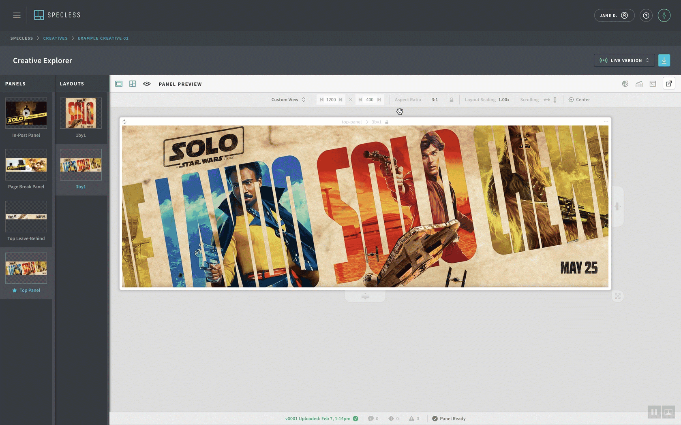Click the Center button
Viewport: 681px width, 425px height.
579,100
